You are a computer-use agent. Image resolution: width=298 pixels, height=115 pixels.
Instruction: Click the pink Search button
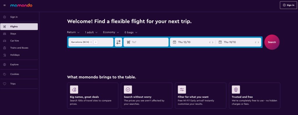coord(272,42)
